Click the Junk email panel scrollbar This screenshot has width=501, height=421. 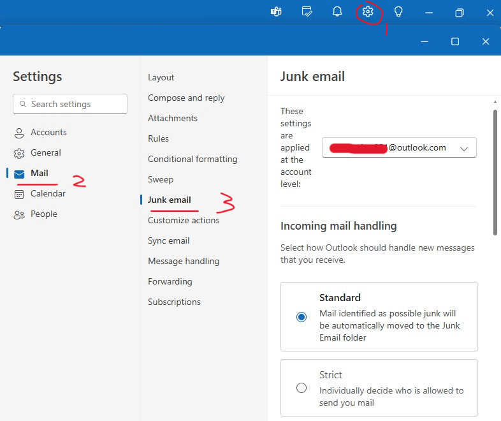495,173
